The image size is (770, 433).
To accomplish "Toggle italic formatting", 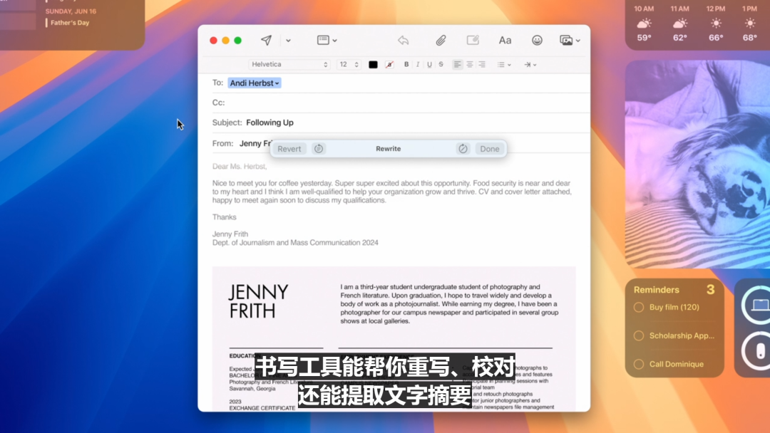I will (x=418, y=64).
